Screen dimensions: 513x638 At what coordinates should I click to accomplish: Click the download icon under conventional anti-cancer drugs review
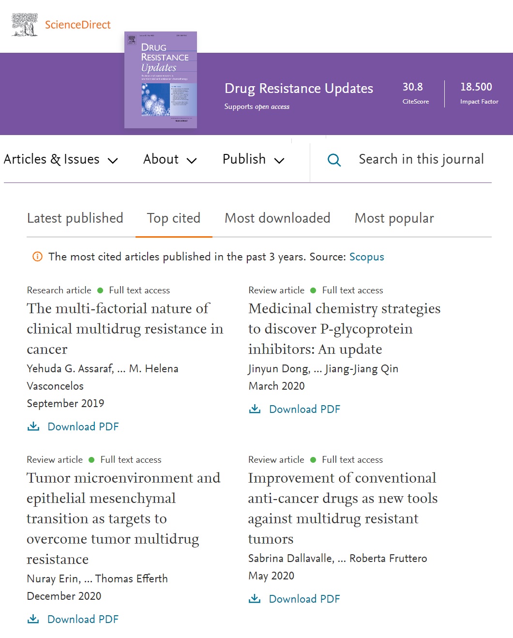click(254, 598)
